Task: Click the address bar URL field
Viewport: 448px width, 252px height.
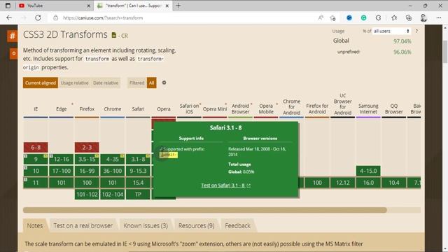Action: click(183, 17)
